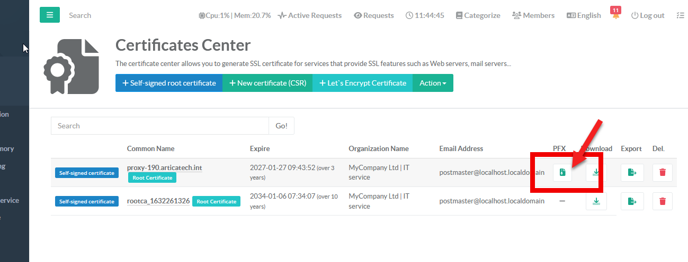Click the hamburger menu toggle button
The width and height of the screenshot is (688, 262).
50,15
